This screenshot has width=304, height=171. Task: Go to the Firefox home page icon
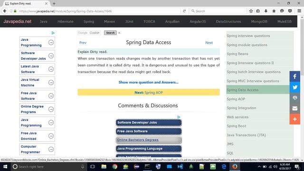(274, 11)
